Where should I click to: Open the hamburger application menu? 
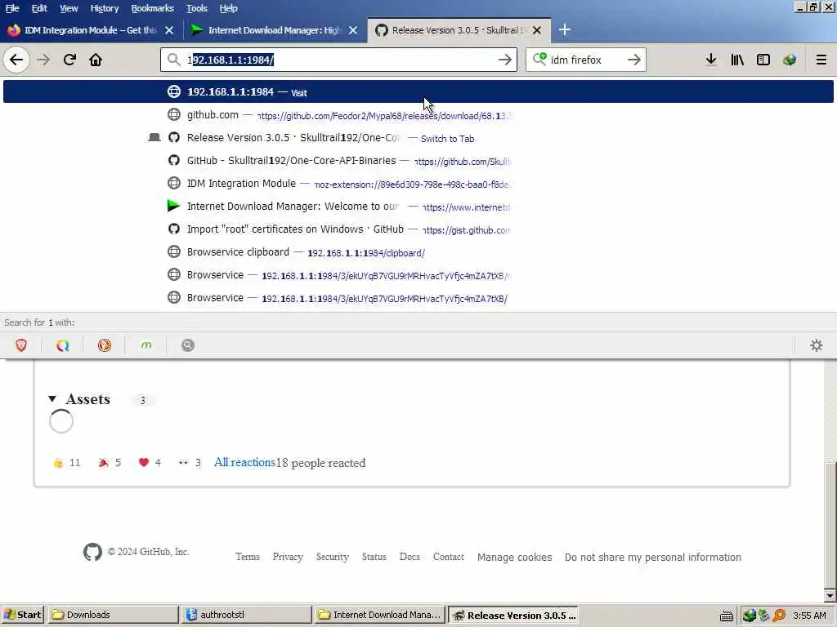coord(821,60)
